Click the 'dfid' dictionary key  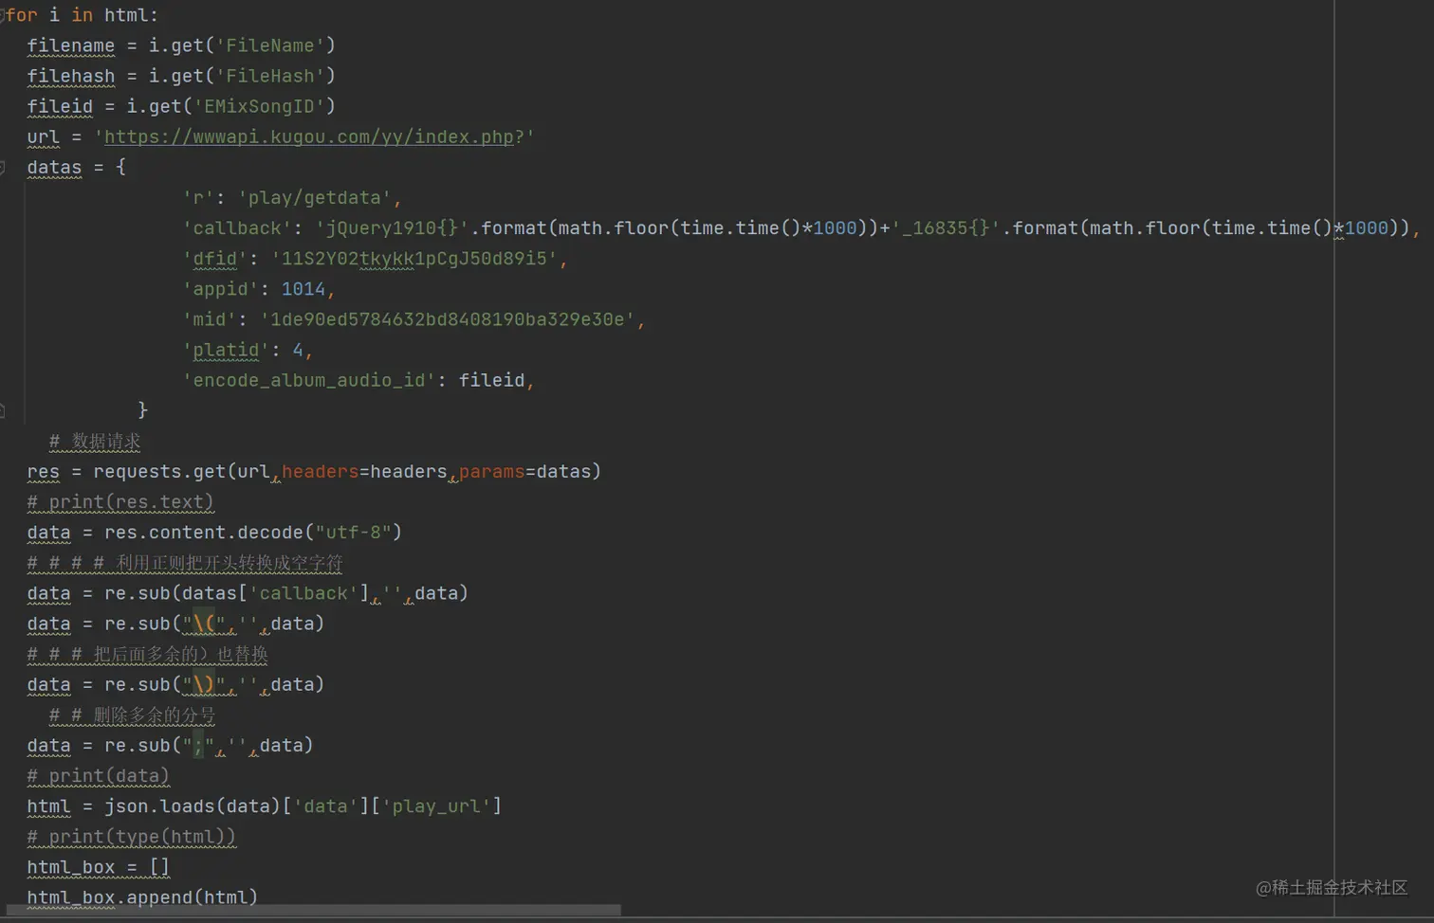(214, 259)
